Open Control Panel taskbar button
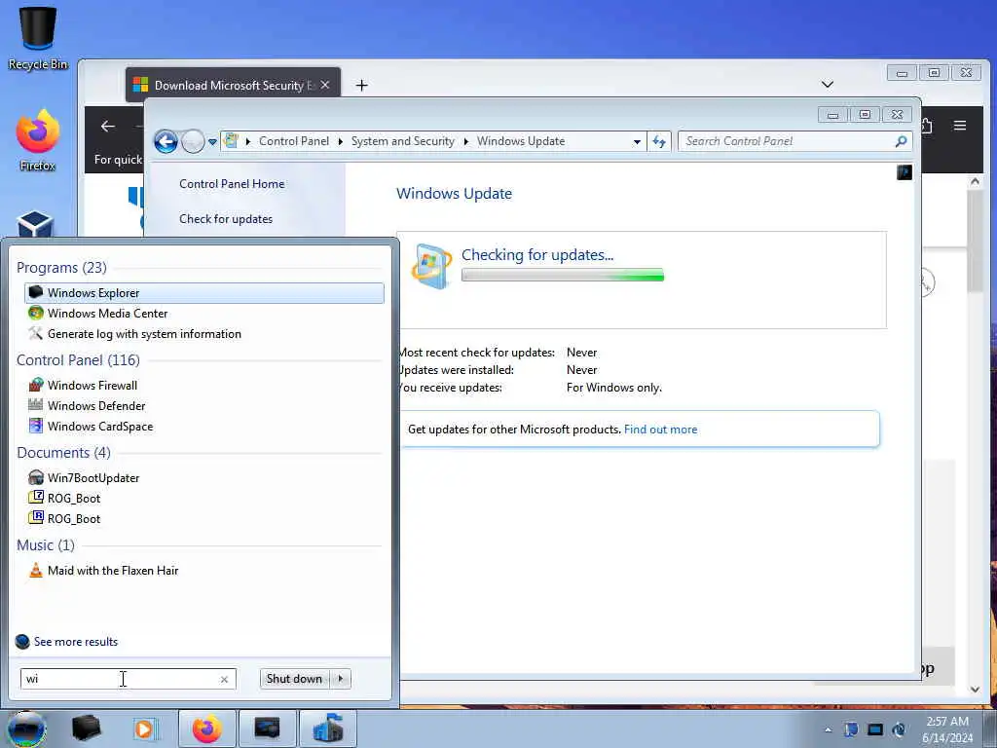The image size is (997, 748). click(x=327, y=729)
